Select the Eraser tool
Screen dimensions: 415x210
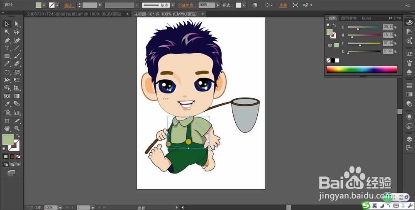pos(17,64)
